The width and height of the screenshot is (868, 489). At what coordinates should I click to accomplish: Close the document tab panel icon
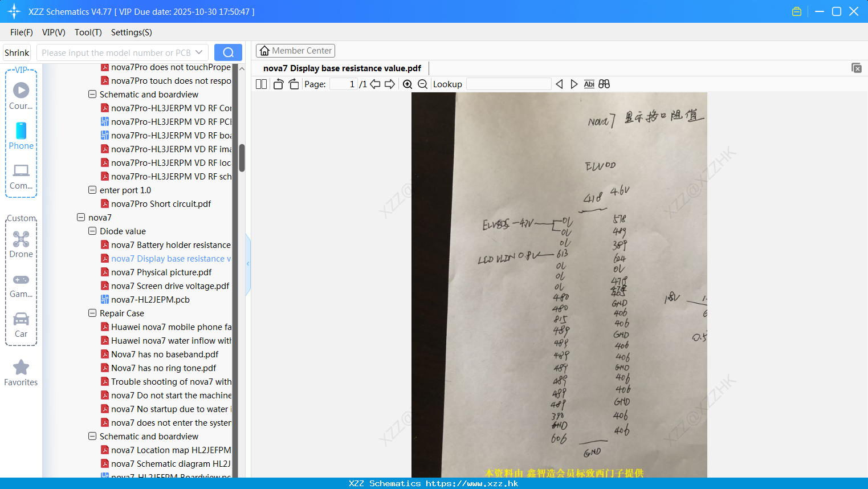point(857,68)
